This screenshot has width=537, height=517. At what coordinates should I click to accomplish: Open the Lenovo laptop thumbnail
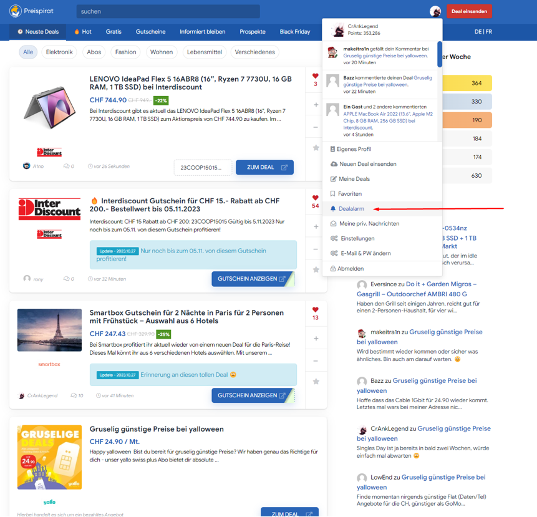tap(49, 107)
